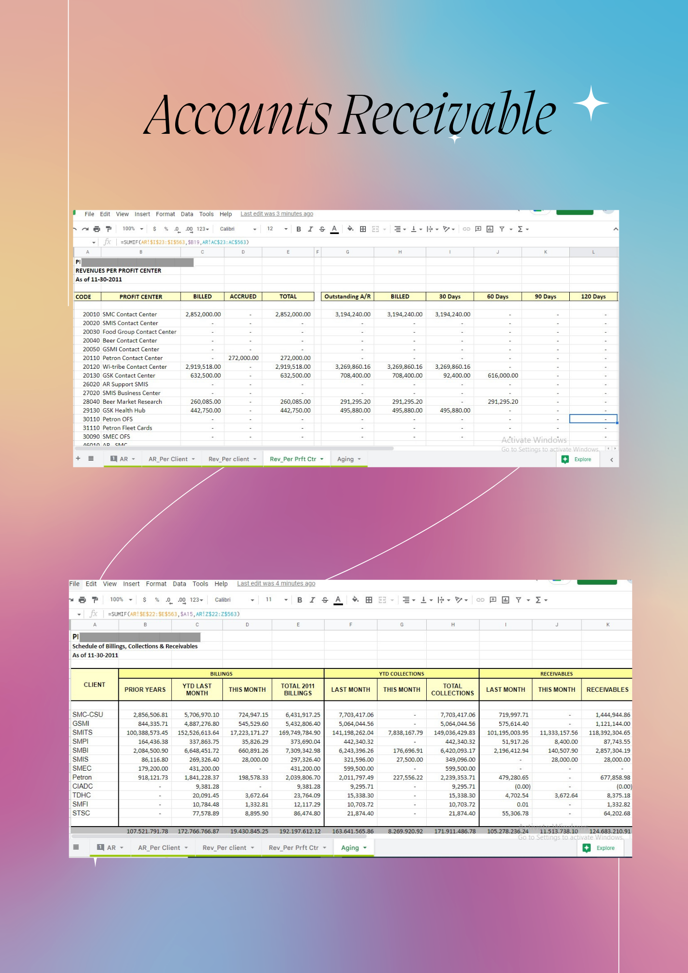Click the print icon in the lower spreadsheet toolbar
Viewport: 688px width, 973px height.
tap(82, 600)
